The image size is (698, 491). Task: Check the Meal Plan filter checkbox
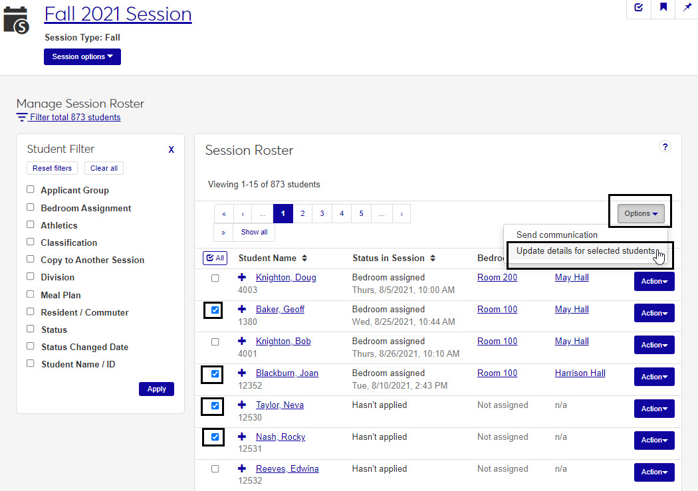(x=31, y=294)
